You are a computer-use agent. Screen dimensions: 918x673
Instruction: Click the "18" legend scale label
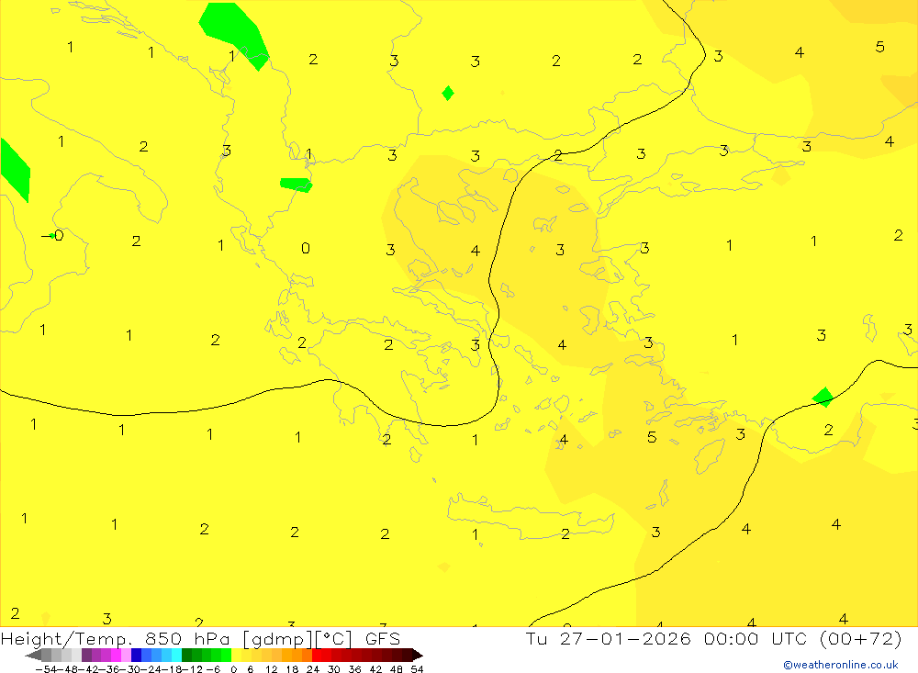(292, 669)
